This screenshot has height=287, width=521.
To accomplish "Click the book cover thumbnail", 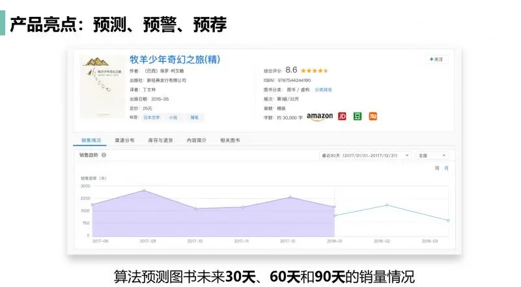I will (x=103, y=87).
